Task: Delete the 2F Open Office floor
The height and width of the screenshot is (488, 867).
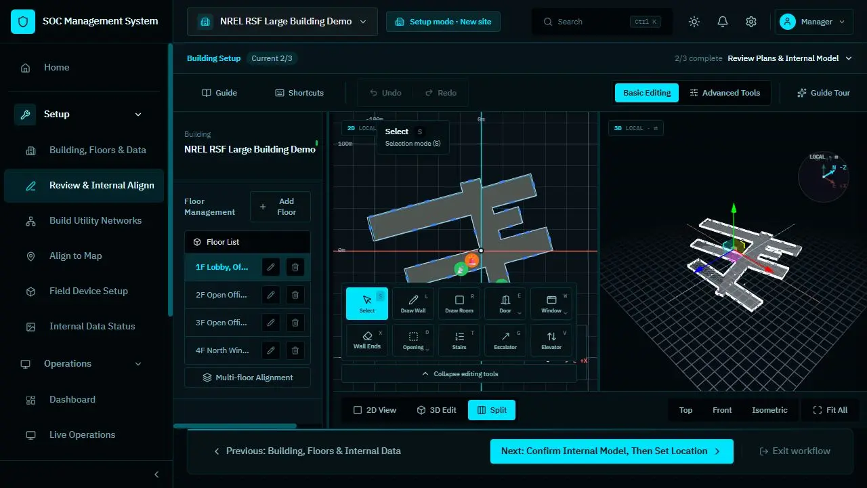Action: click(x=295, y=295)
